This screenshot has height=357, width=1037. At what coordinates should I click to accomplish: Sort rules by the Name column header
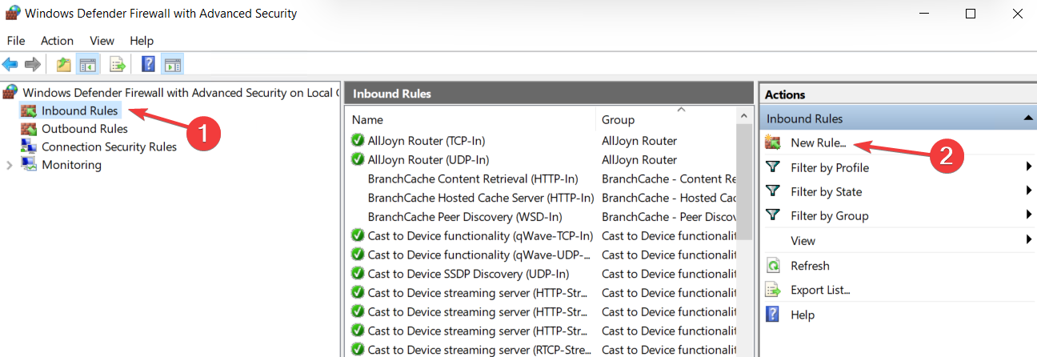472,119
